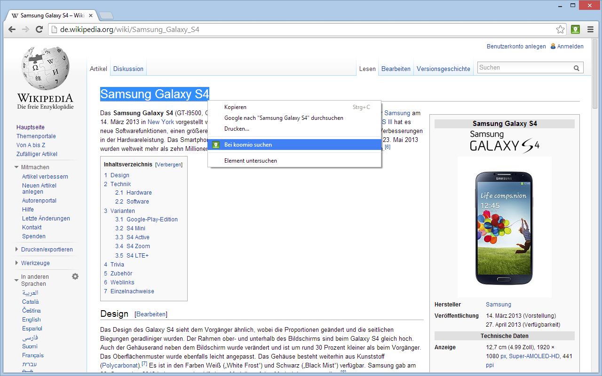Image resolution: width=602 pixels, height=376 pixels.
Task: Open the Spenden sidebar link
Action: click(x=34, y=236)
